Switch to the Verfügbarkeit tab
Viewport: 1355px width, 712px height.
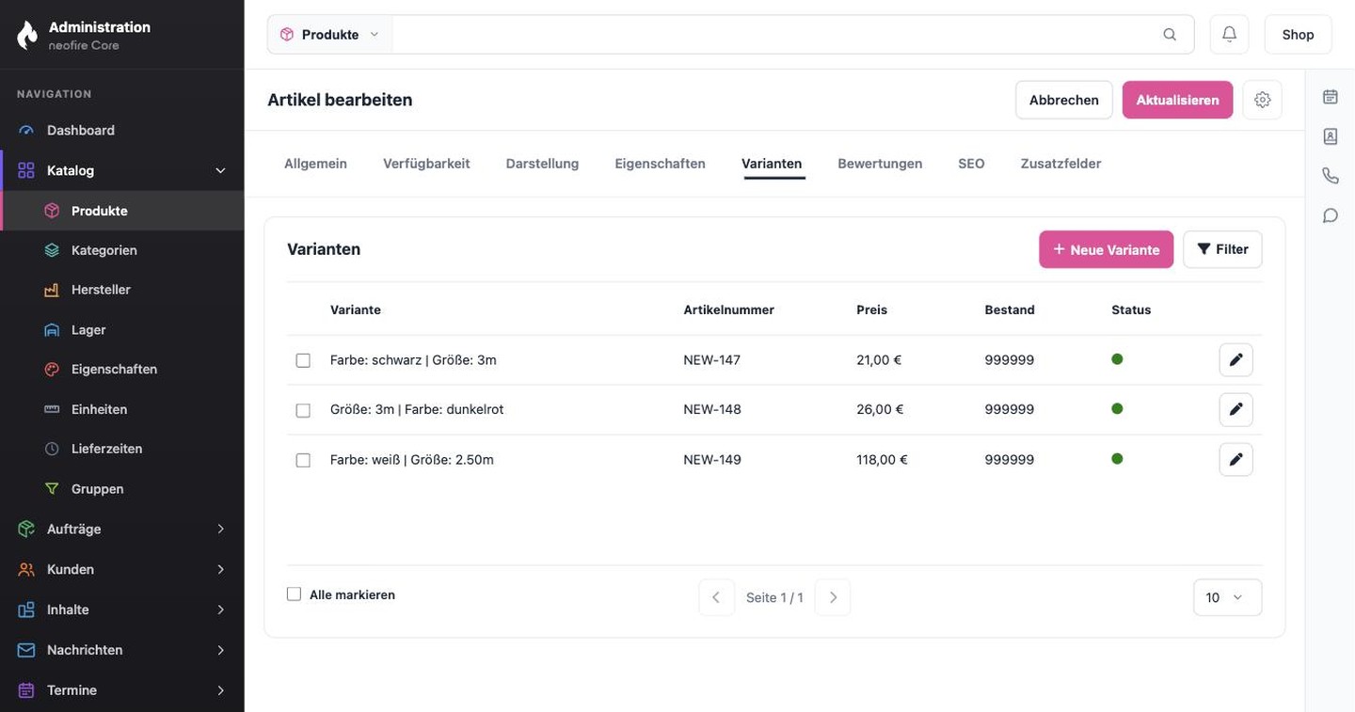(426, 164)
